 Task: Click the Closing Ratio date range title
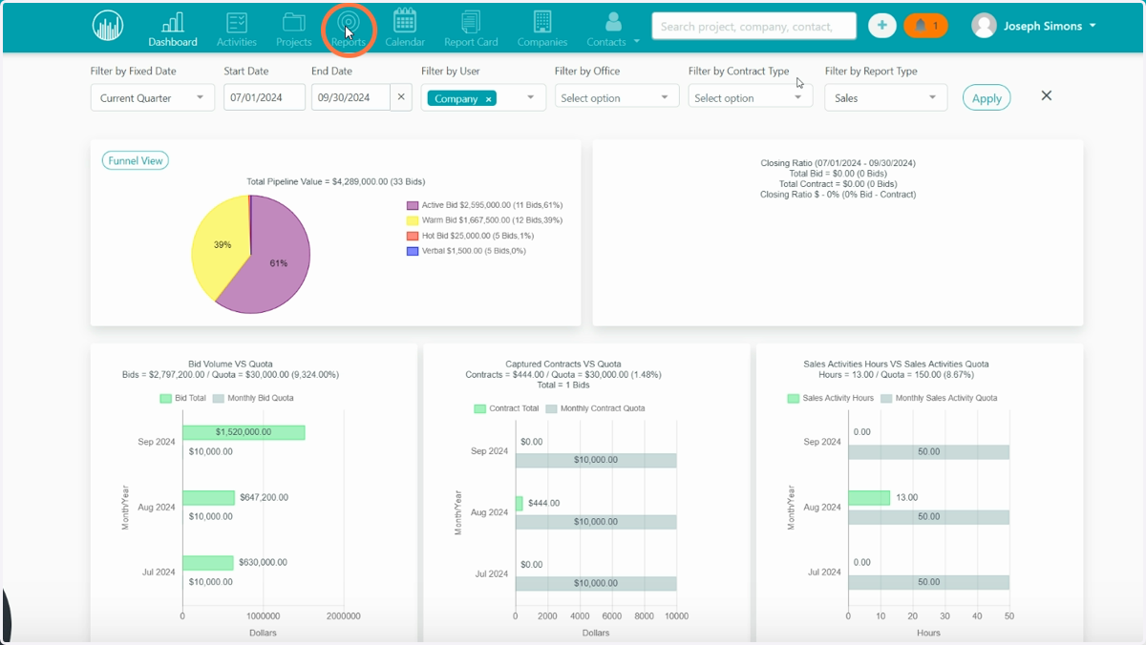[x=838, y=163]
